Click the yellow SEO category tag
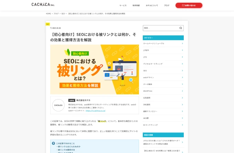The image size is (234, 153). tap(48, 24)
